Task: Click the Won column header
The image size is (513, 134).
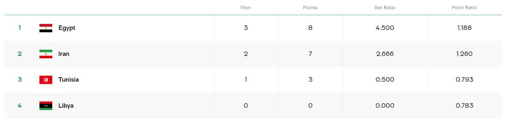Action: pos(246,8)
